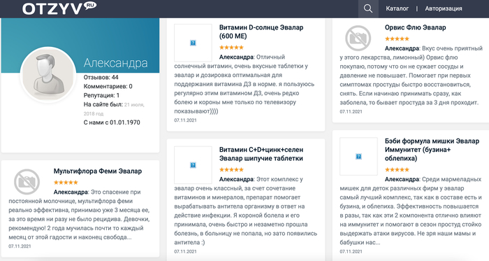Click the profile name Александра heading
Image resolution: width=489 pixels, height=261 pixels.
[x=115, y=63]
